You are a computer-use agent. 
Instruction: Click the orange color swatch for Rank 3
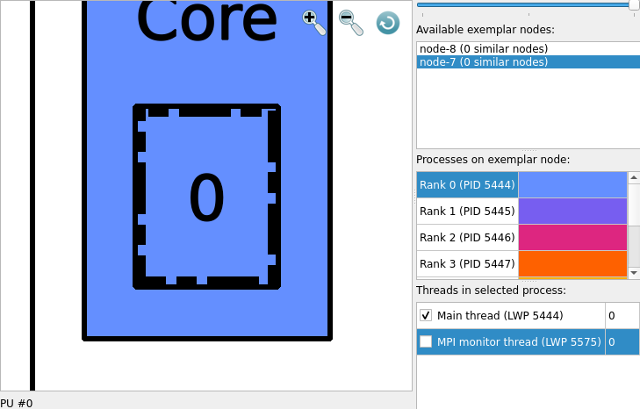coord(572,264)
